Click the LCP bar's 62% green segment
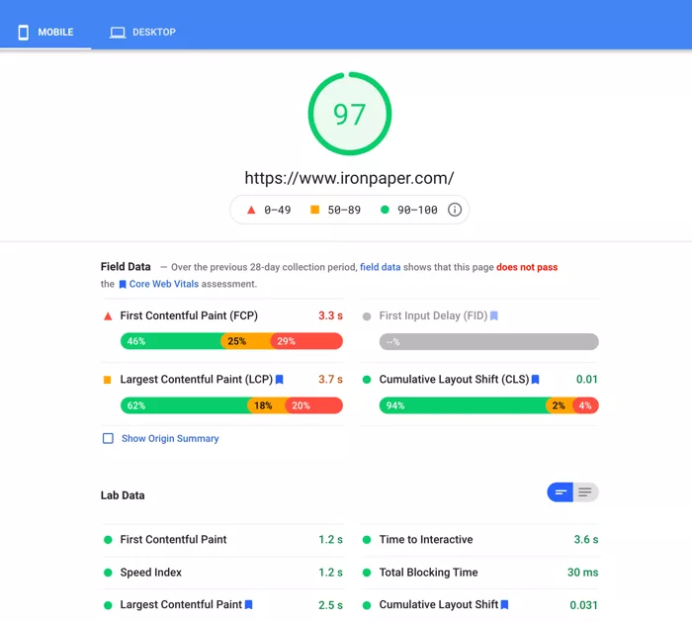The image size is (692, 621). point(184,405)
